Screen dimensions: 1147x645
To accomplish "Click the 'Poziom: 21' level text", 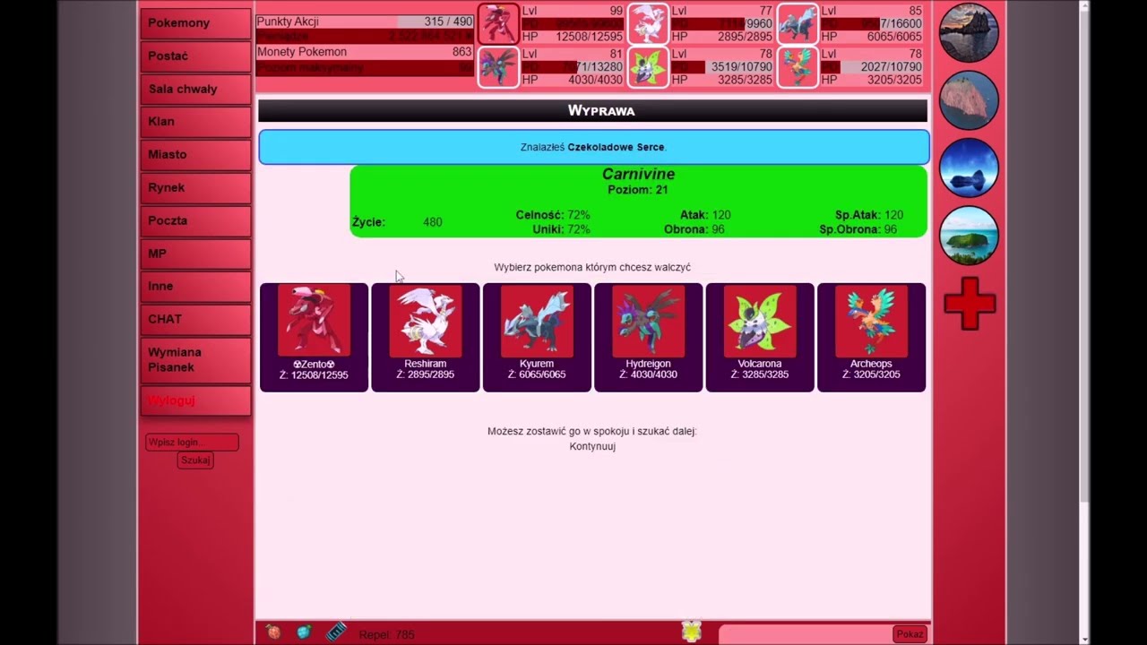I will (638, 190).
